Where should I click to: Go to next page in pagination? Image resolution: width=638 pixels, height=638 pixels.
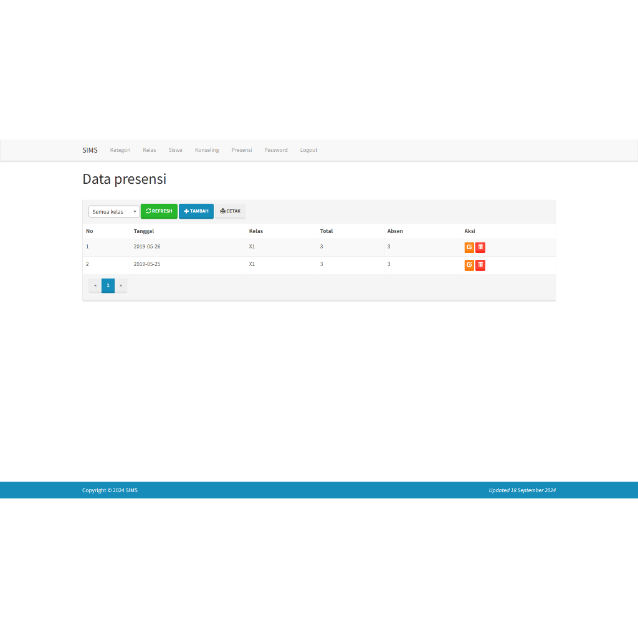(x=121, y=285)
